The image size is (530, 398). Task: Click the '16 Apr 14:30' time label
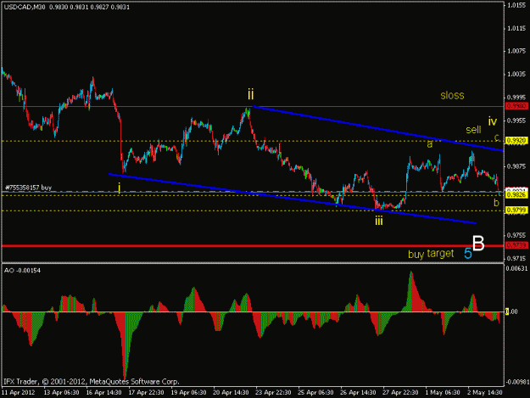(103, 392)
